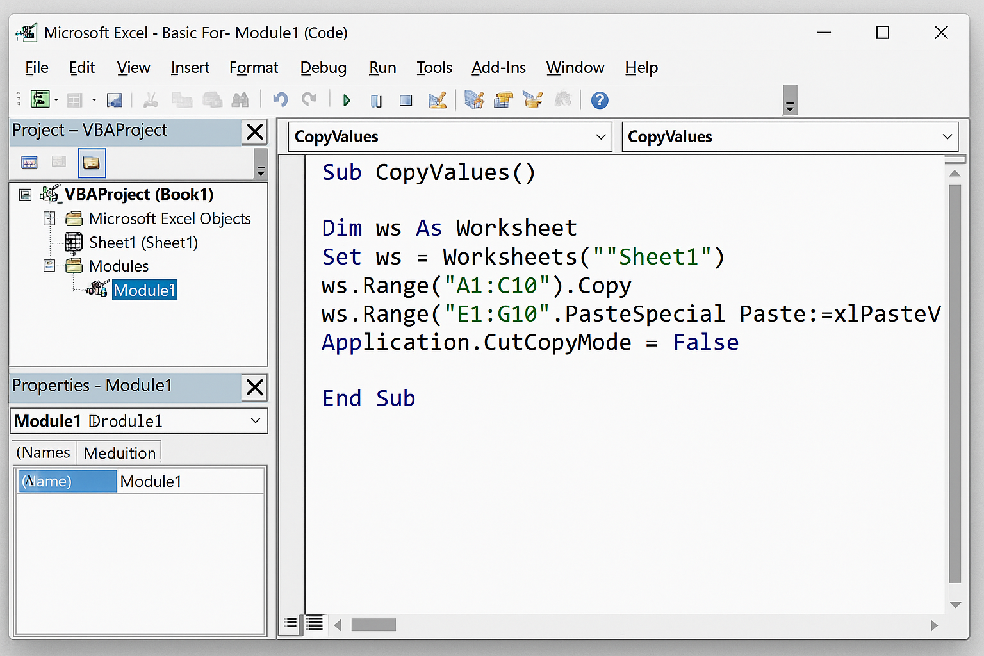Open the Window menu
984x656 pixels.
point(575,68)
